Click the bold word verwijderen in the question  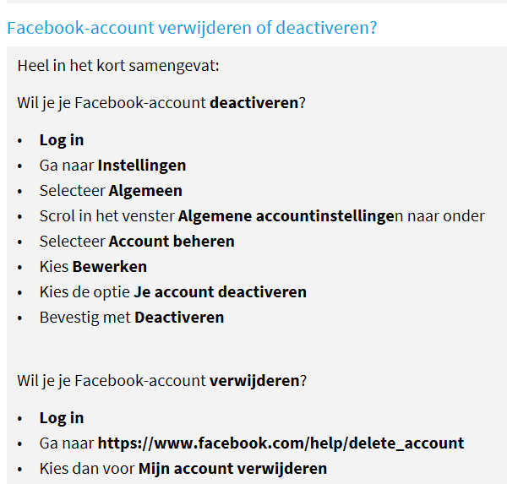(x=254, y=381)
